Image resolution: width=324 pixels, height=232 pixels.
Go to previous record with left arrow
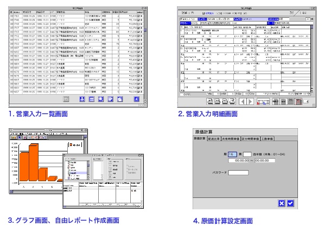point(243,102)
